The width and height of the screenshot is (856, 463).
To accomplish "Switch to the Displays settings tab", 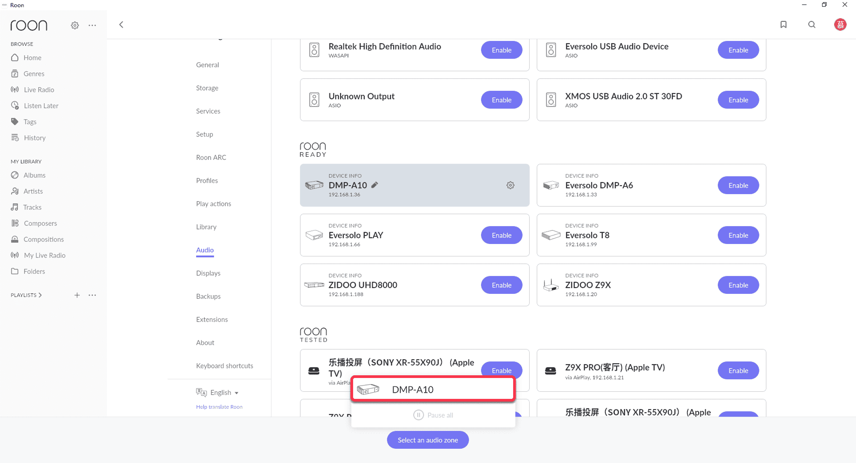I will coord(208,273).
